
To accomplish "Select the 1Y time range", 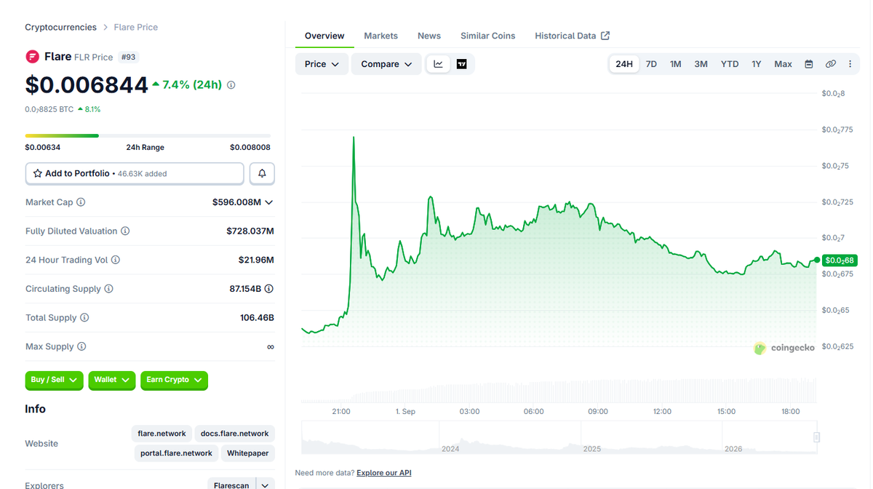I will point(757,64).
